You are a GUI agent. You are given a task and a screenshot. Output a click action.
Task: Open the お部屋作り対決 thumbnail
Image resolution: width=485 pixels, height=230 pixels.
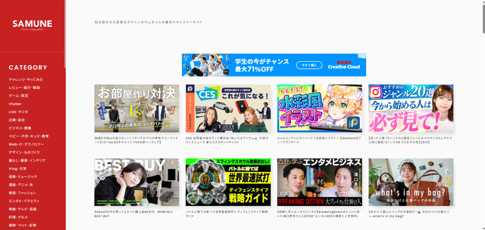(136, 108)
